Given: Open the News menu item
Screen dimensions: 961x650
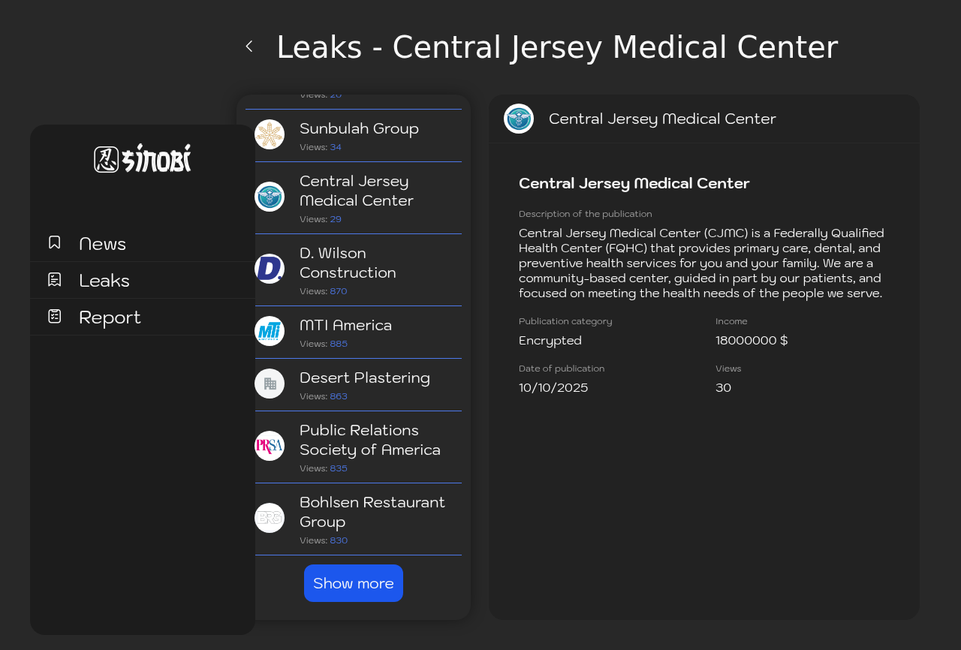Looking at the screenshot, I should coord(102,244).
